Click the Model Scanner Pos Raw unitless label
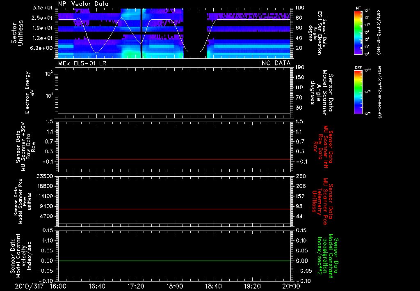This screenshot has width=420, height=291. [23, 201]
